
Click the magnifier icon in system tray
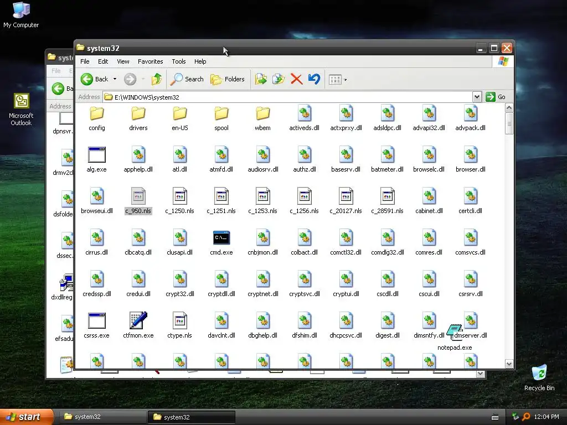click(x=526, y=417)
